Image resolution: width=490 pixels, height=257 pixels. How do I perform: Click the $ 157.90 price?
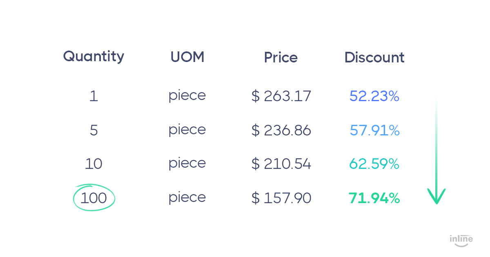tap(281, 198)
